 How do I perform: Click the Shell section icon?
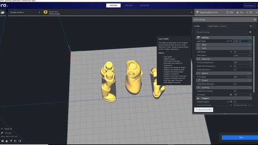[x=198, y=45]
